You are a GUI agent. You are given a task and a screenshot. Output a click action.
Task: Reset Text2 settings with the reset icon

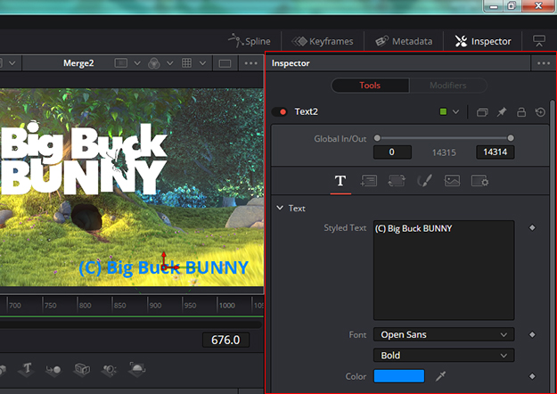pos(540,112)
